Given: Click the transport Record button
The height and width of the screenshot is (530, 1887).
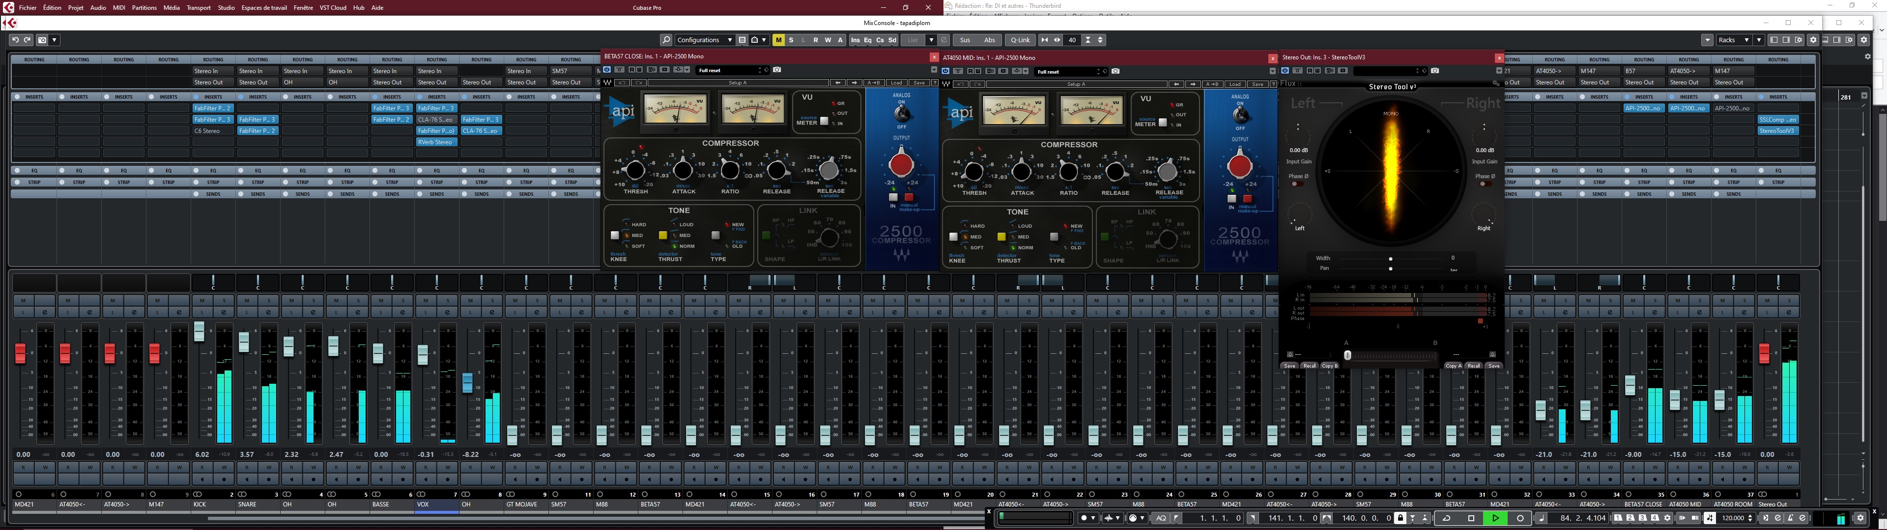Looking at the screenshot, I should tap(1520, 518).
